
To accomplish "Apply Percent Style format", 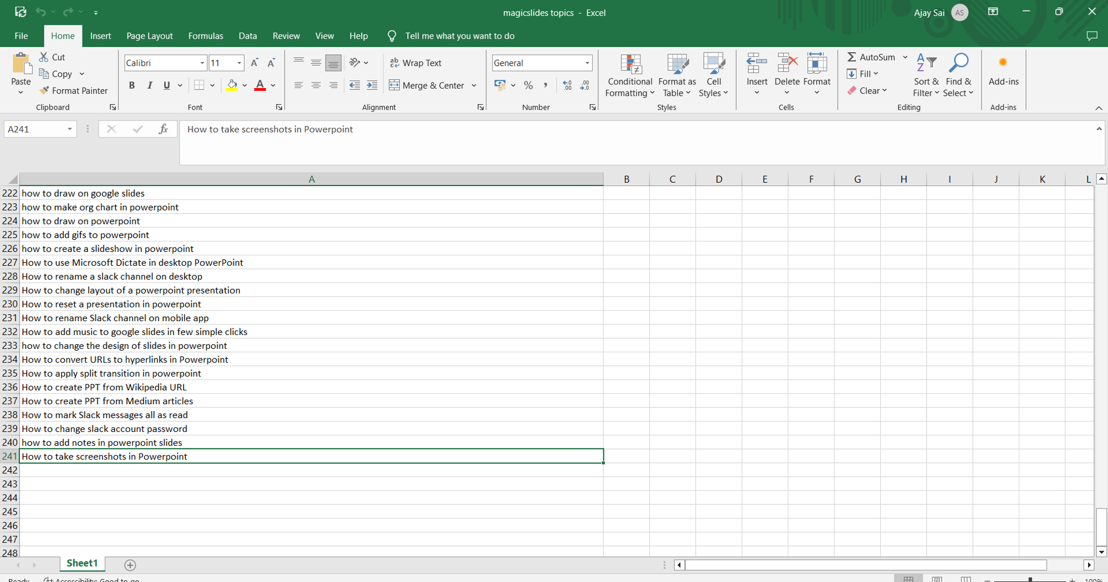I will (x=529, y=85).
